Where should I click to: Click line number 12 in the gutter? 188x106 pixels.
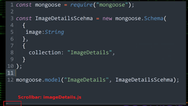point(10,80)
